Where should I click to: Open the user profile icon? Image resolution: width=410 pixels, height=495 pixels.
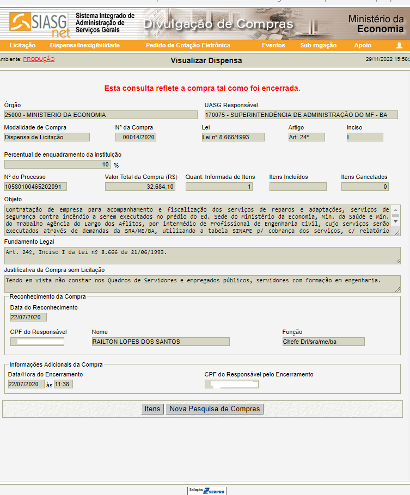pos(399,46)
